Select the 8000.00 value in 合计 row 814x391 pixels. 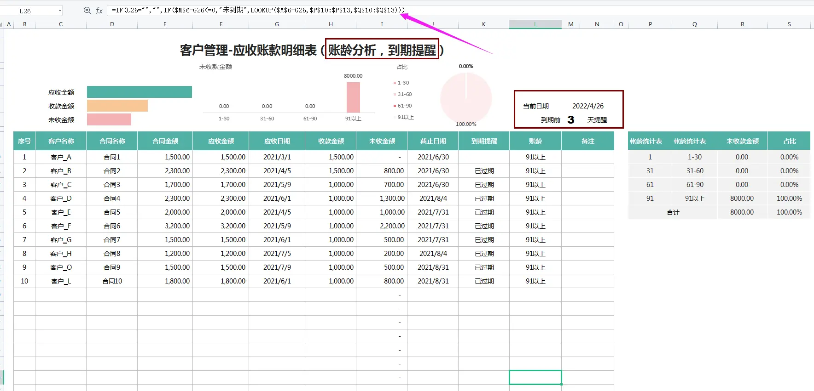tap(742, 212)
